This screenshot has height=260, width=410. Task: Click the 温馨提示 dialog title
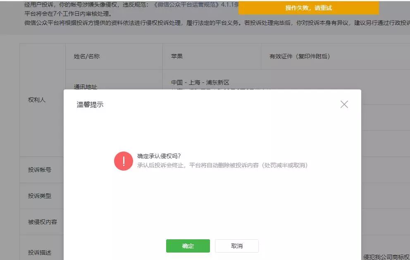90,104
